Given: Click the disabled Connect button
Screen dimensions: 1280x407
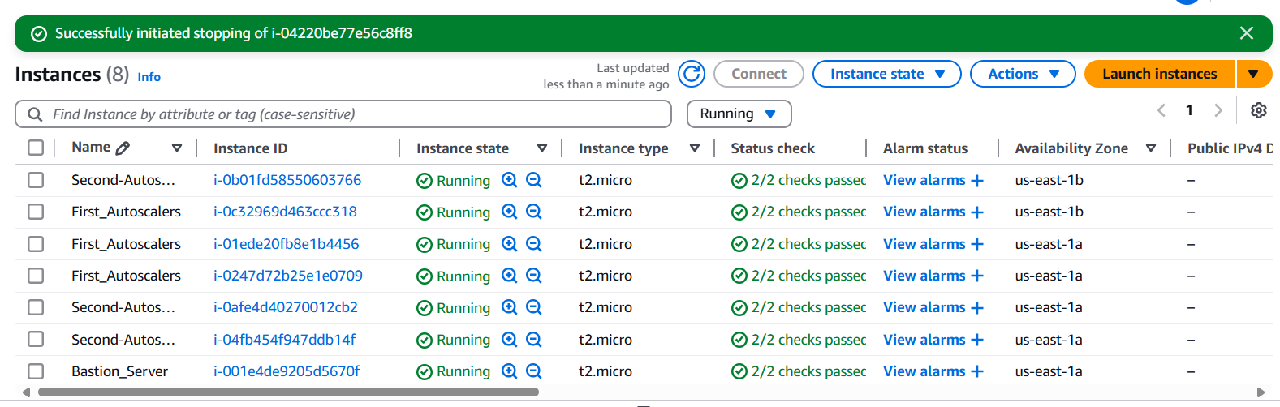Looking at the screenshot, I should coord(759,74).
